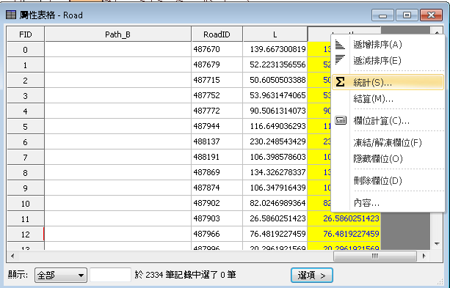Click L cell 106.347916439
The height and width of the screenshot is (288, 450).
(275, 188)
